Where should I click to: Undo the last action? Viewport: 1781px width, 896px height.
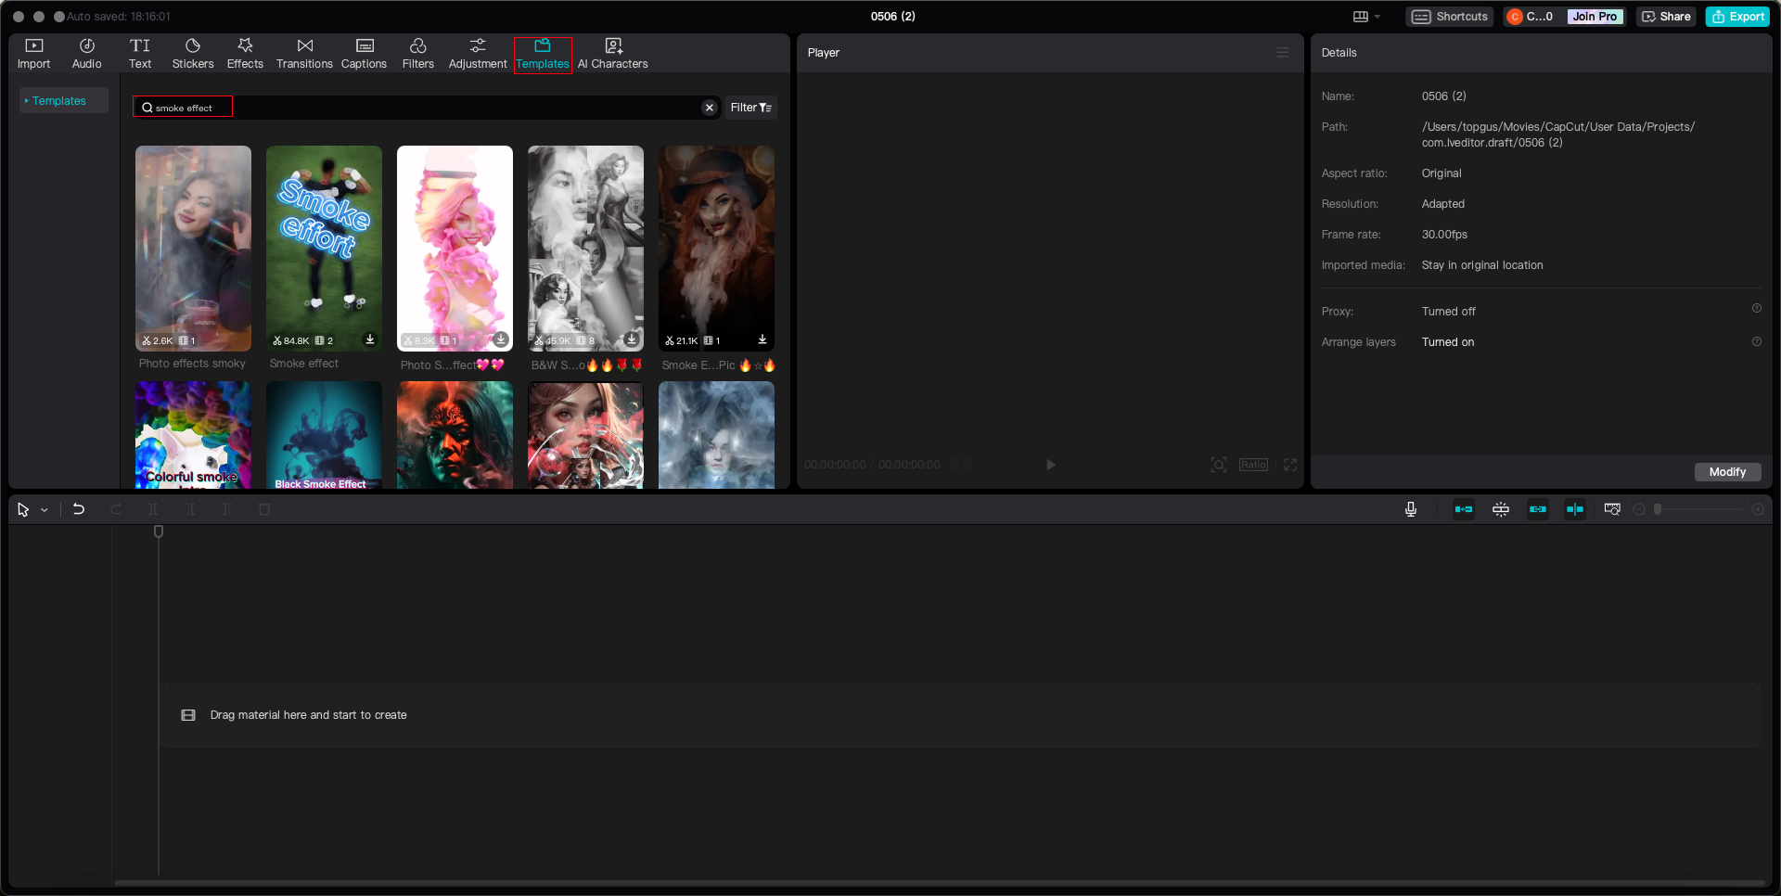79,509
